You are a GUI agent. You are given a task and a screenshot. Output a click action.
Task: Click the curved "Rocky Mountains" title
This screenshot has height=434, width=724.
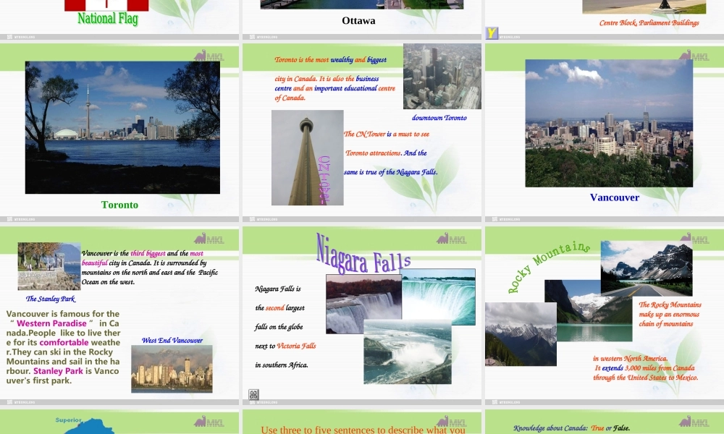[x=548, y=265]
